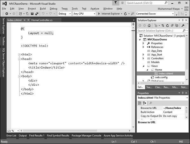The width and height of the screenshot is (190, 144).
Task: Click the editor horizontal scrollbar
Action: point(60,131)
